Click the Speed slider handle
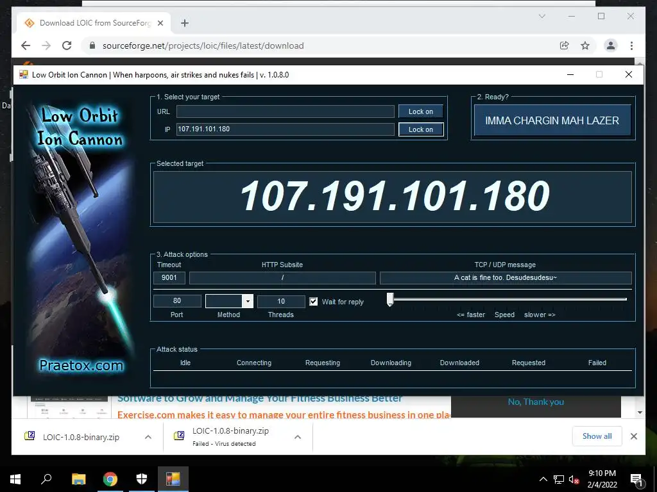Viewport: 657px width, 492px height. (390, 299)
